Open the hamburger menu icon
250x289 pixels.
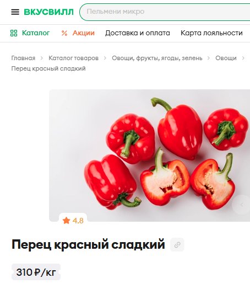tap(15, 12)
